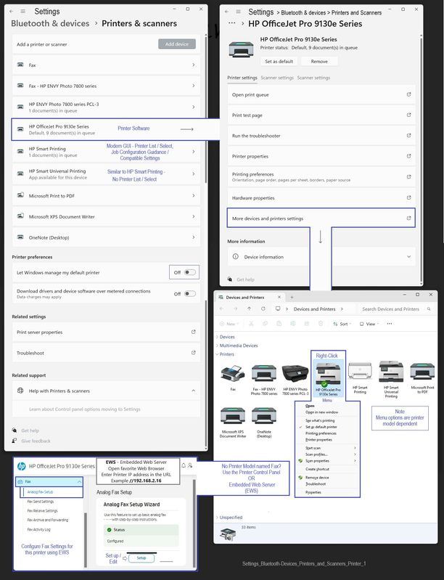Open Printing preferences row in Settings

tap(321, 176)
